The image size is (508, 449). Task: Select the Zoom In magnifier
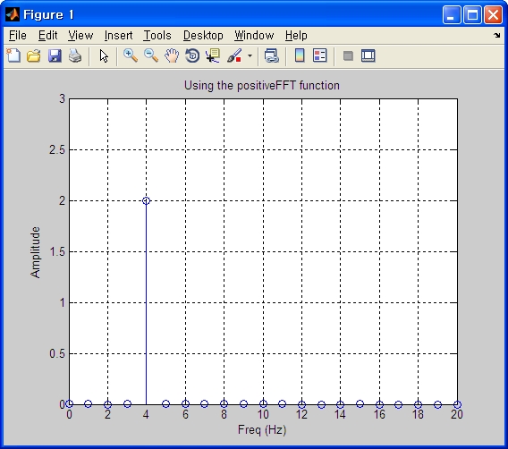131,55
